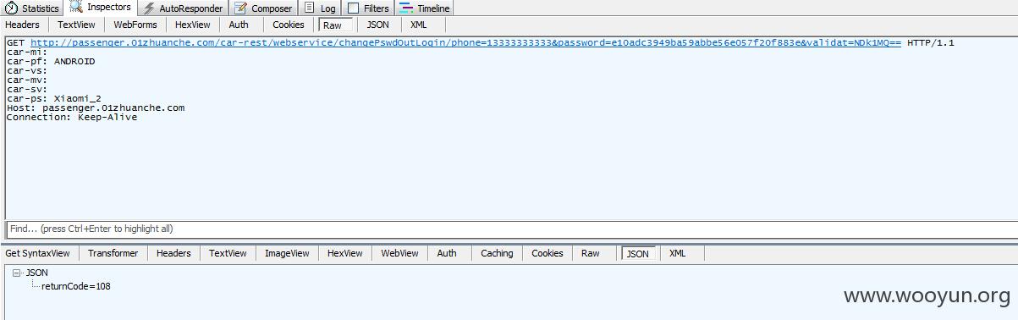Select the returnCode=108 tree node
This screenshot has width=1018, height=320.
76,286
